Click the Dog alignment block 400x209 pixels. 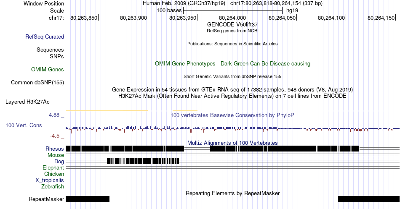pyautogui.click(x=143, y=161)
